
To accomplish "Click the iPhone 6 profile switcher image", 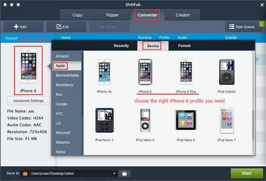I will pyautogui.click(x=28, y=66).
